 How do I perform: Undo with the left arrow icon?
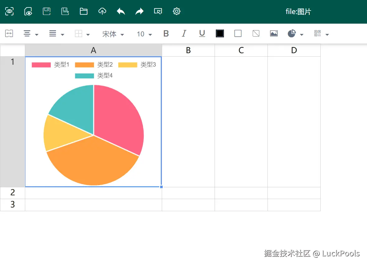click(x=121, y=11)
